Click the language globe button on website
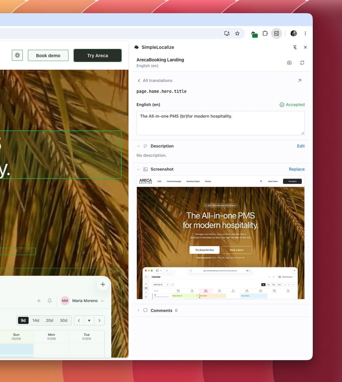The image size is (342, 382). point(17,55)
